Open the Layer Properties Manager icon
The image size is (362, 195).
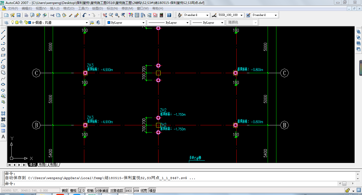(x=7, y=23)
